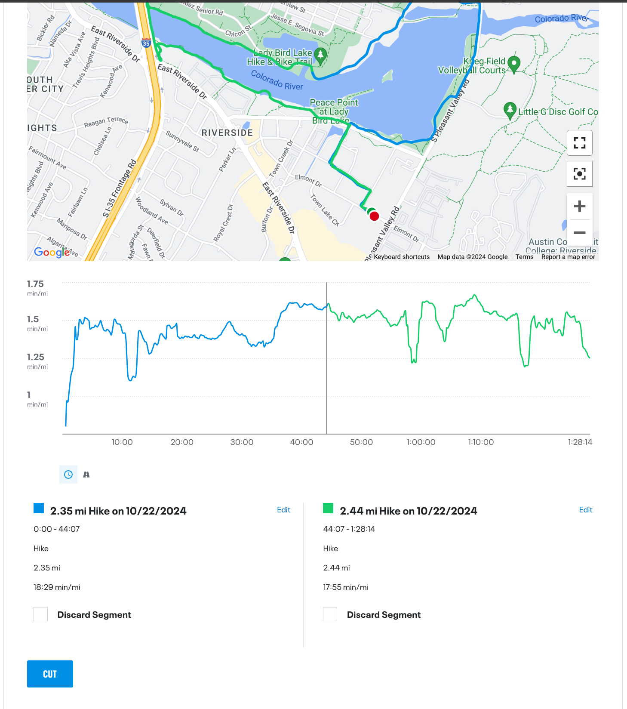This screenshot has height=709, width=627.
Task: Click Report a map error
Action: [568, 257]
